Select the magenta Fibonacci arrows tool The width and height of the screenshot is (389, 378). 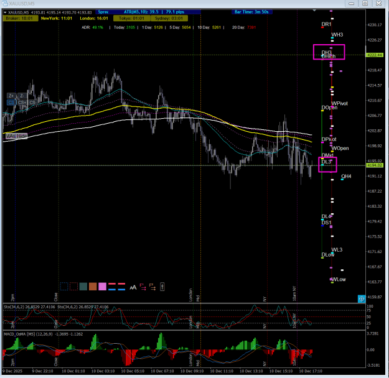point(143,287)
